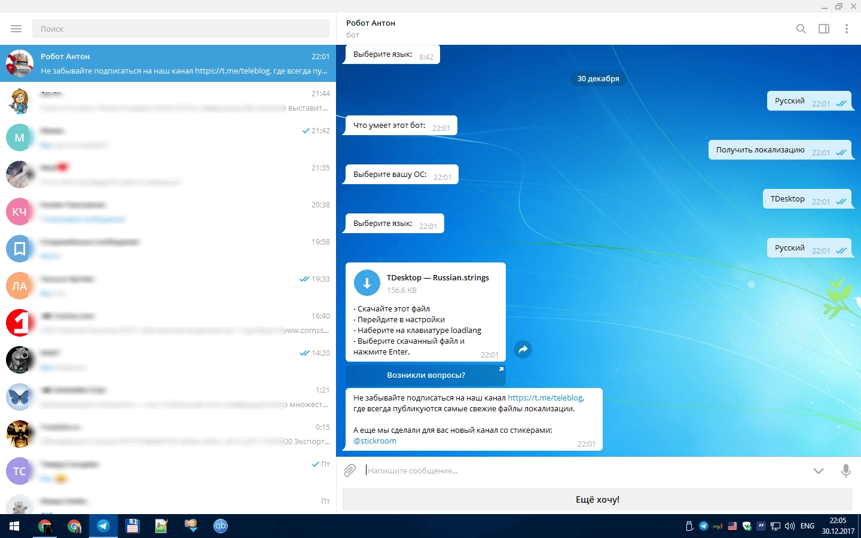
Task: Forward the Russian.strings file message
Action: click(523, 350)
